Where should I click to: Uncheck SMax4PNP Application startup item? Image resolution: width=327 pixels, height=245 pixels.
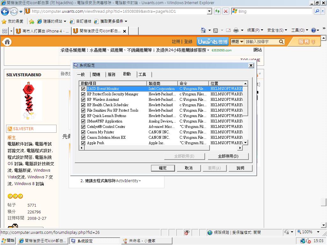(83, 121)
